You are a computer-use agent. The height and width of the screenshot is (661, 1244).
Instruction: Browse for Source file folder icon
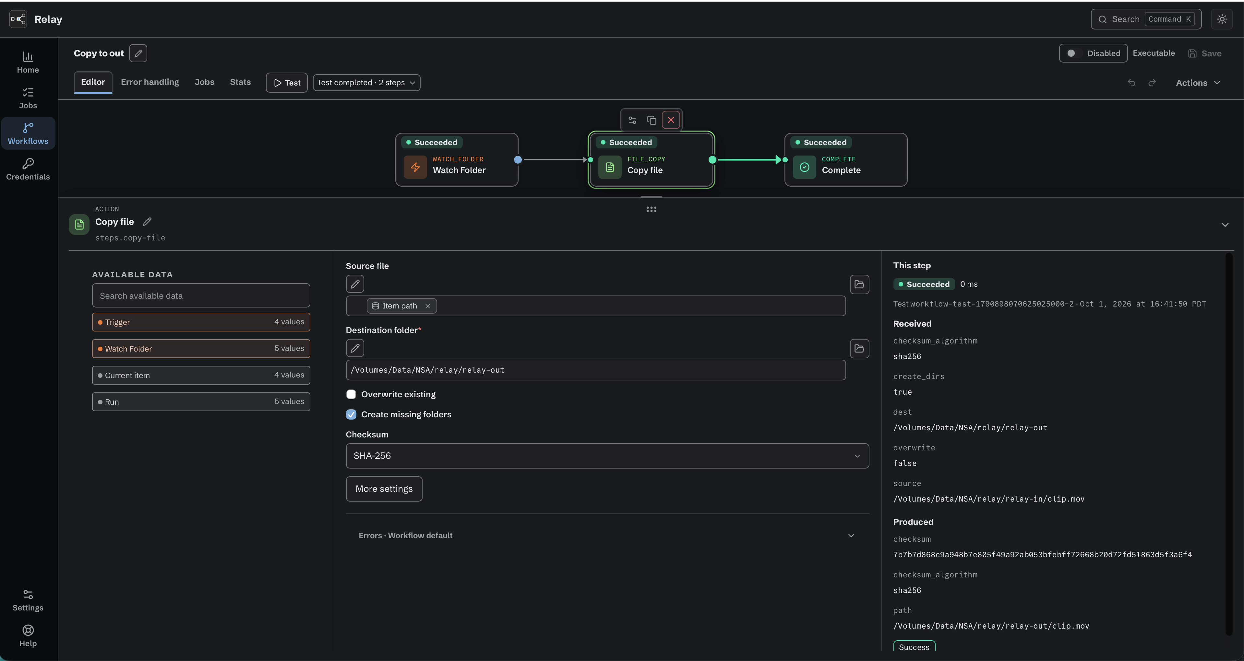pyautogui.click(x=859, y=284)
